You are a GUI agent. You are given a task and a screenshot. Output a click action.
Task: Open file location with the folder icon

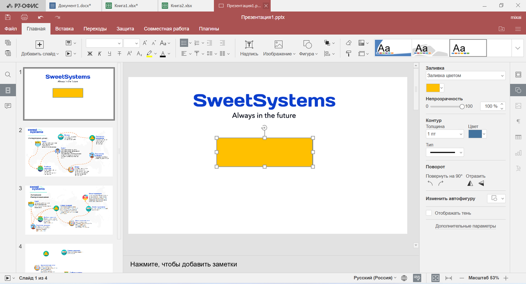(x=501, y=29)
